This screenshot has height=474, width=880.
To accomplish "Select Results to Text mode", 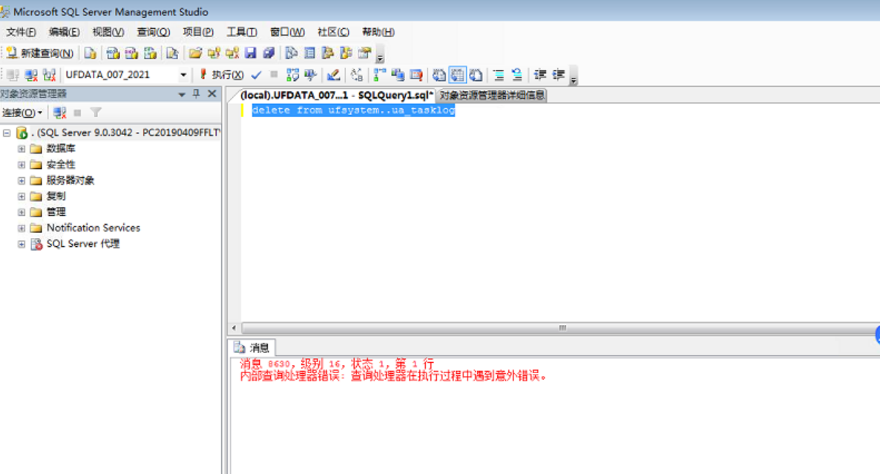I will click(439, 75).
